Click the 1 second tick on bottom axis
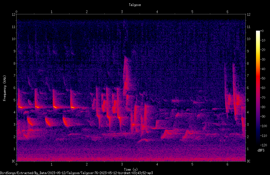 click(51, 164)
